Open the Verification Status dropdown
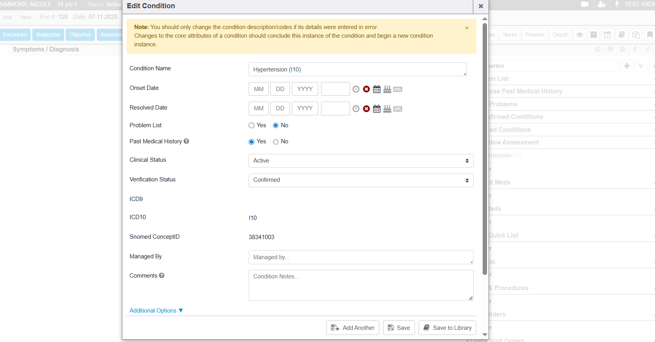 pyautogui.click(x=361, y=180)
